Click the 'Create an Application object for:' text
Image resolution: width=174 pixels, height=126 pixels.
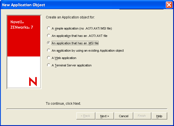point(70,17)
